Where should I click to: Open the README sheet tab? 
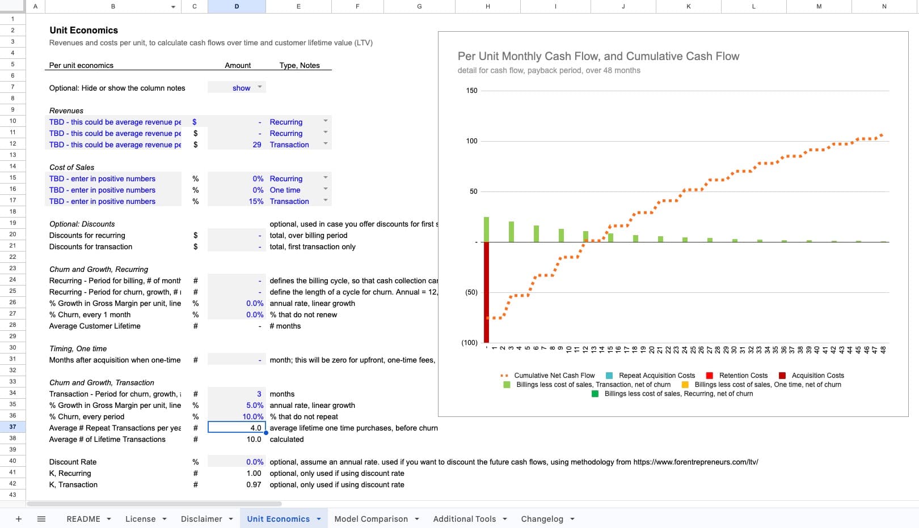click(x=83, y=519)
